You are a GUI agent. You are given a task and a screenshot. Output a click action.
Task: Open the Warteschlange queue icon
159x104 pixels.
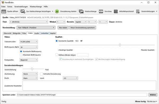[81, 11]
